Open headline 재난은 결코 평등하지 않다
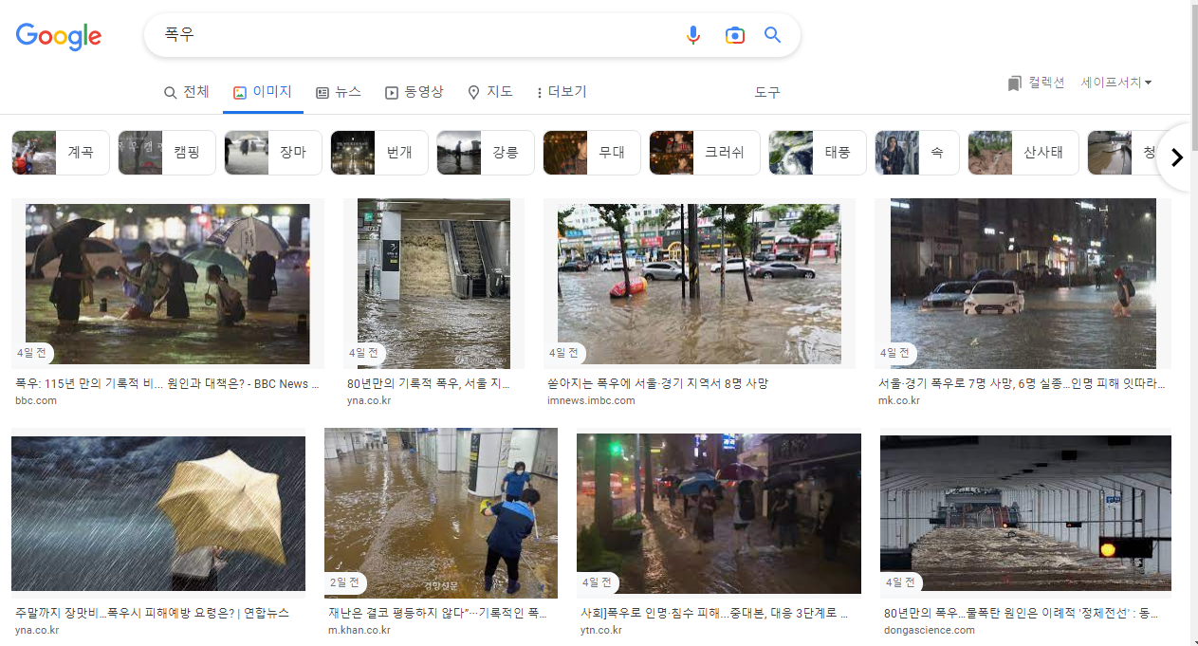 437,613
